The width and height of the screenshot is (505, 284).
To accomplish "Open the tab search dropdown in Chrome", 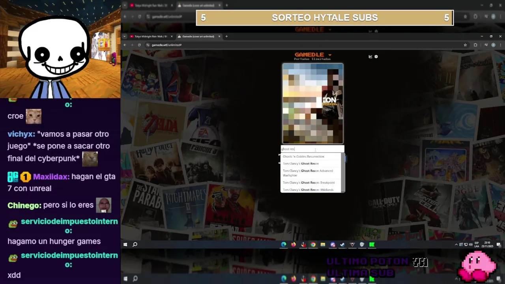I will [x=125, y=36].
